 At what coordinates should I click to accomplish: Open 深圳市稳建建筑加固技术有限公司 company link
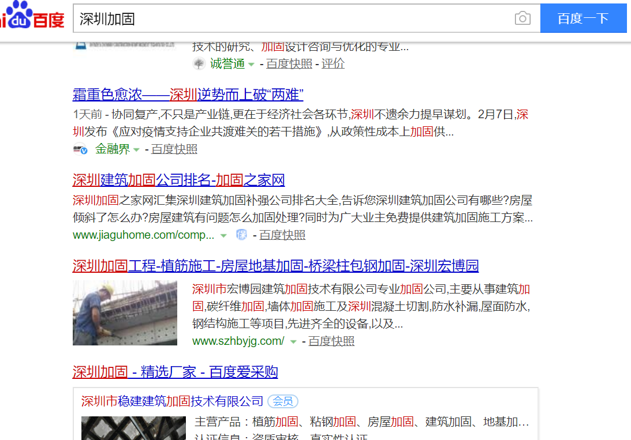[x=172, y=401]
